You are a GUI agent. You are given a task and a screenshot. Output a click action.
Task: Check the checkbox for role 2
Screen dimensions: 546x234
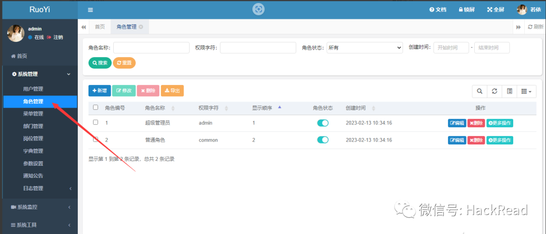[x=96, y=139]
